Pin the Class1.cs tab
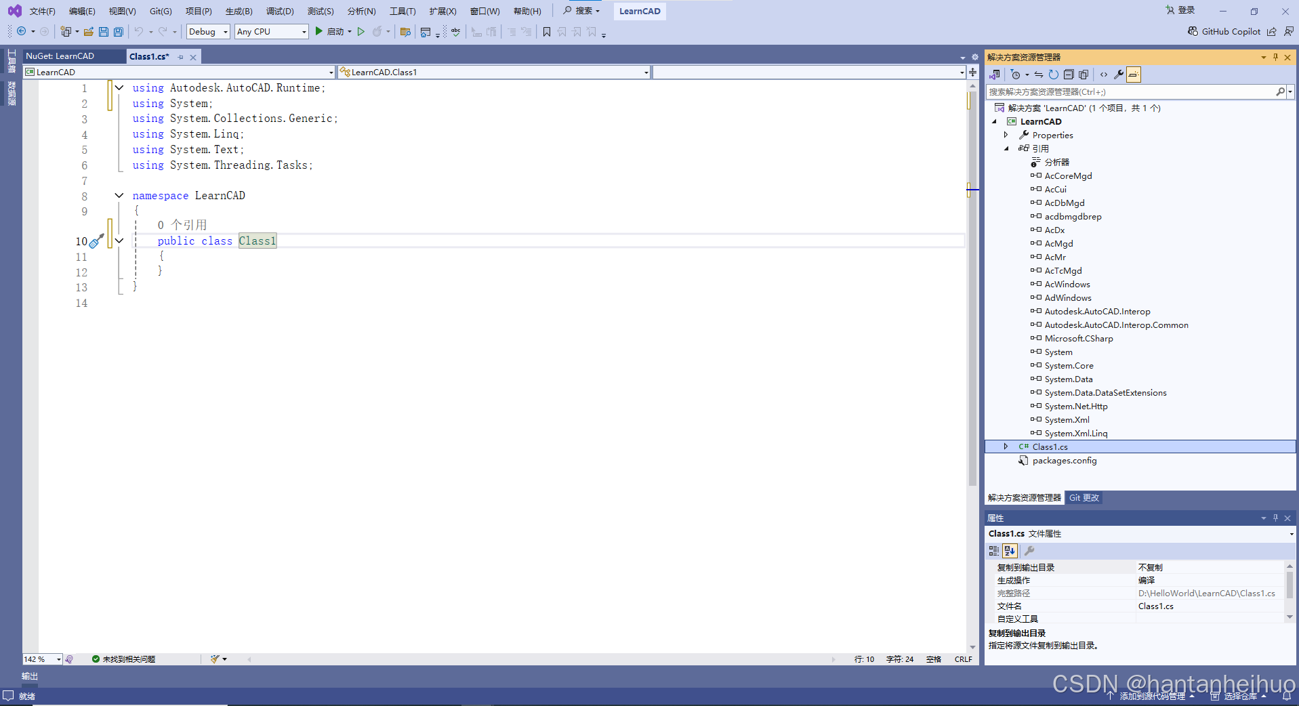The image size is (1299, 706). (181, 58)
